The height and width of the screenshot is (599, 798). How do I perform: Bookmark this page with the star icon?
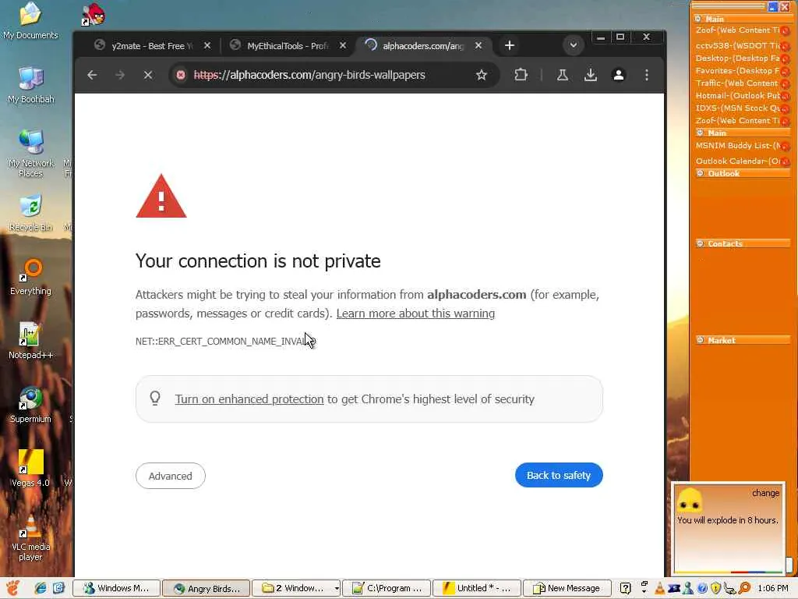pyautogui.click(x=482, y=76)
